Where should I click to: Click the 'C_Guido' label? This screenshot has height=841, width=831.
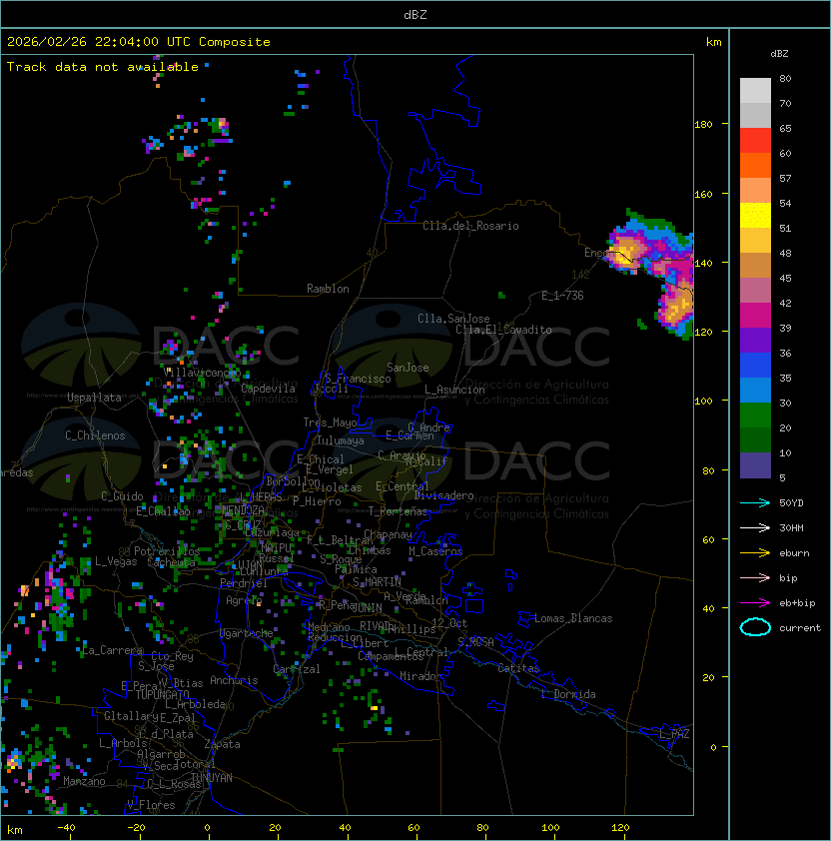point(122,496)
